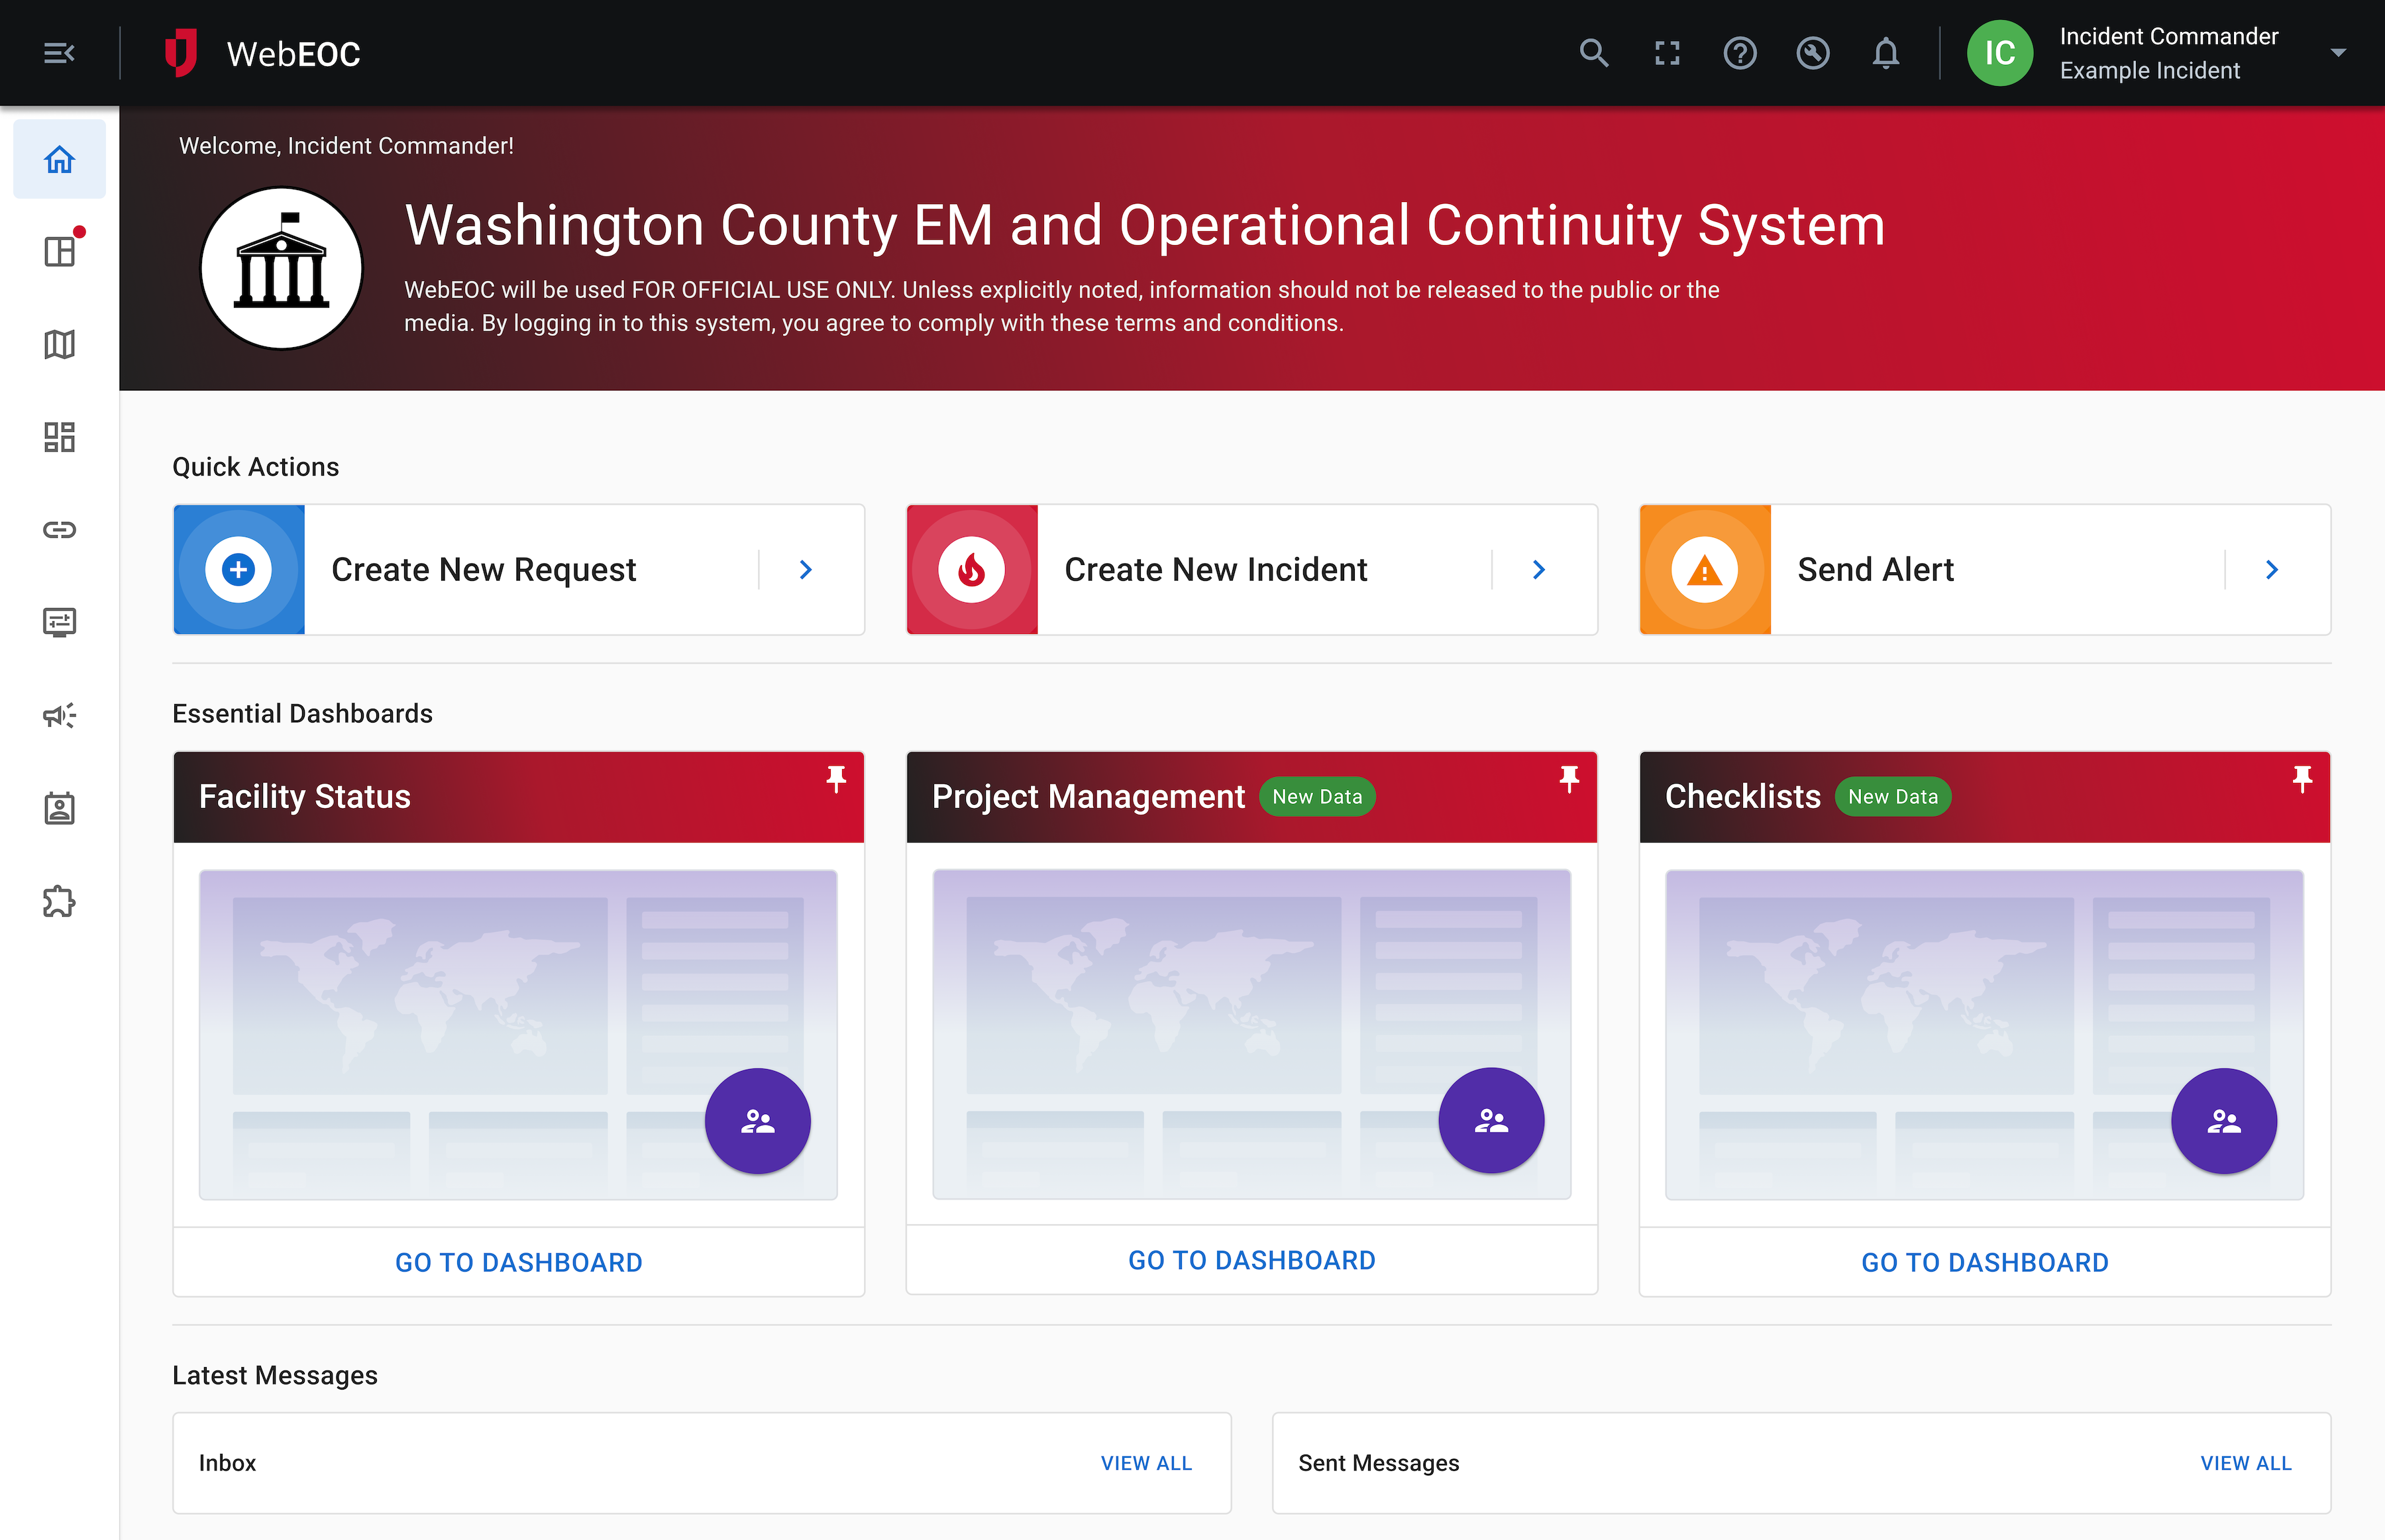Click the WebEOC shield logo
This screenshot has width=2385, height=1540.
(181, 53)
